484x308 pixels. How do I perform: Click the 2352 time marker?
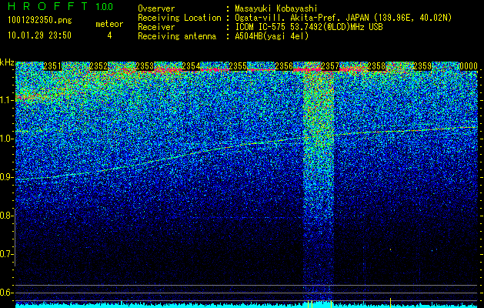[98, 66]
